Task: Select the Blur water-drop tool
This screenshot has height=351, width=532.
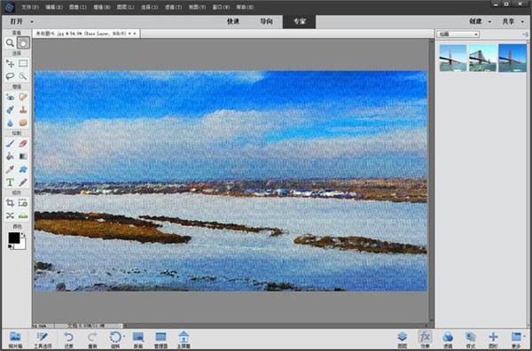Action: pyautogui.click(x=10, y=123)
